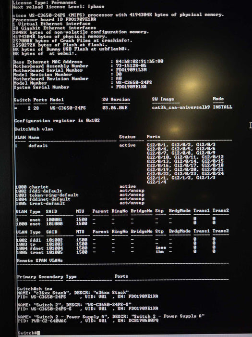Click port Gi2/0/12 in the VLAN list

coord(213,157)
